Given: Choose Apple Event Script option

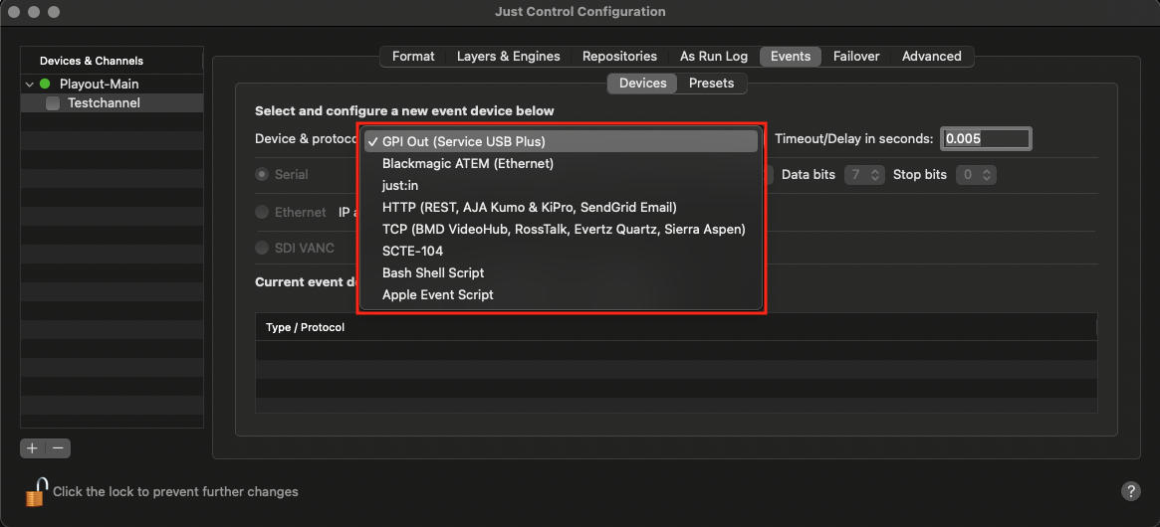Looking at the screenshot, I should pyautogui.click(x=562, y=295).
